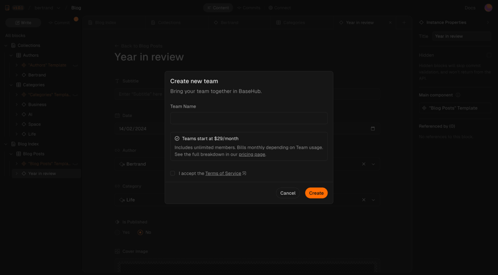Toggle the Hidden checkbox in Instance Properties
498x275 pixels.
[489, 55]
